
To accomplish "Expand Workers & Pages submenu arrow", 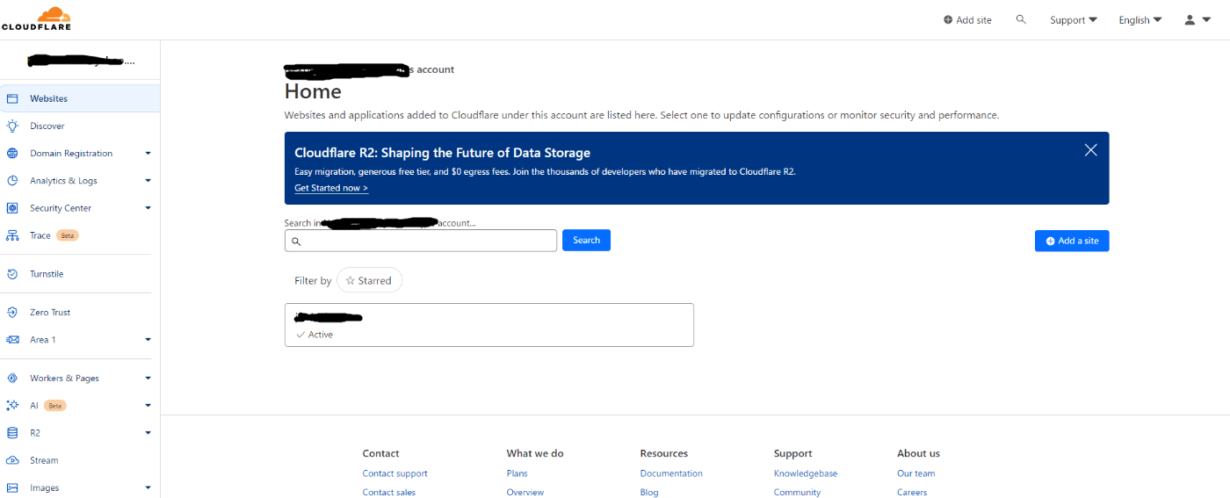I will click(x=148, y=378).
